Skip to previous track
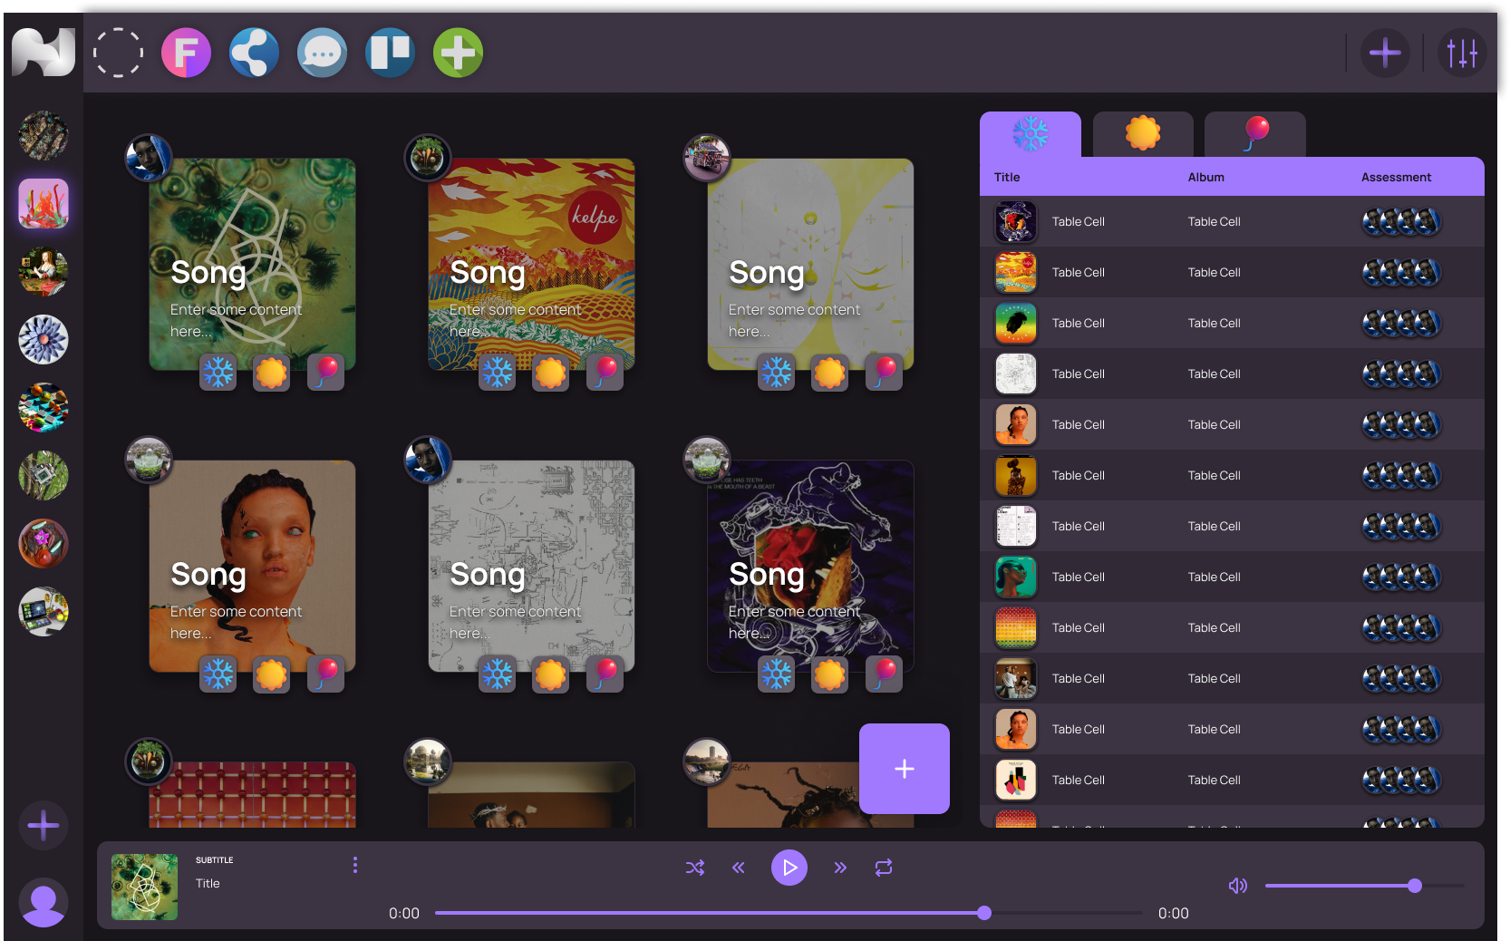 click(739, 868)
